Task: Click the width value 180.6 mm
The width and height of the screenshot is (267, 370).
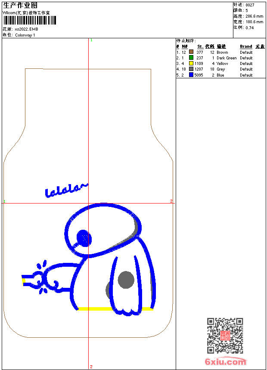Action: click(254, 22)
